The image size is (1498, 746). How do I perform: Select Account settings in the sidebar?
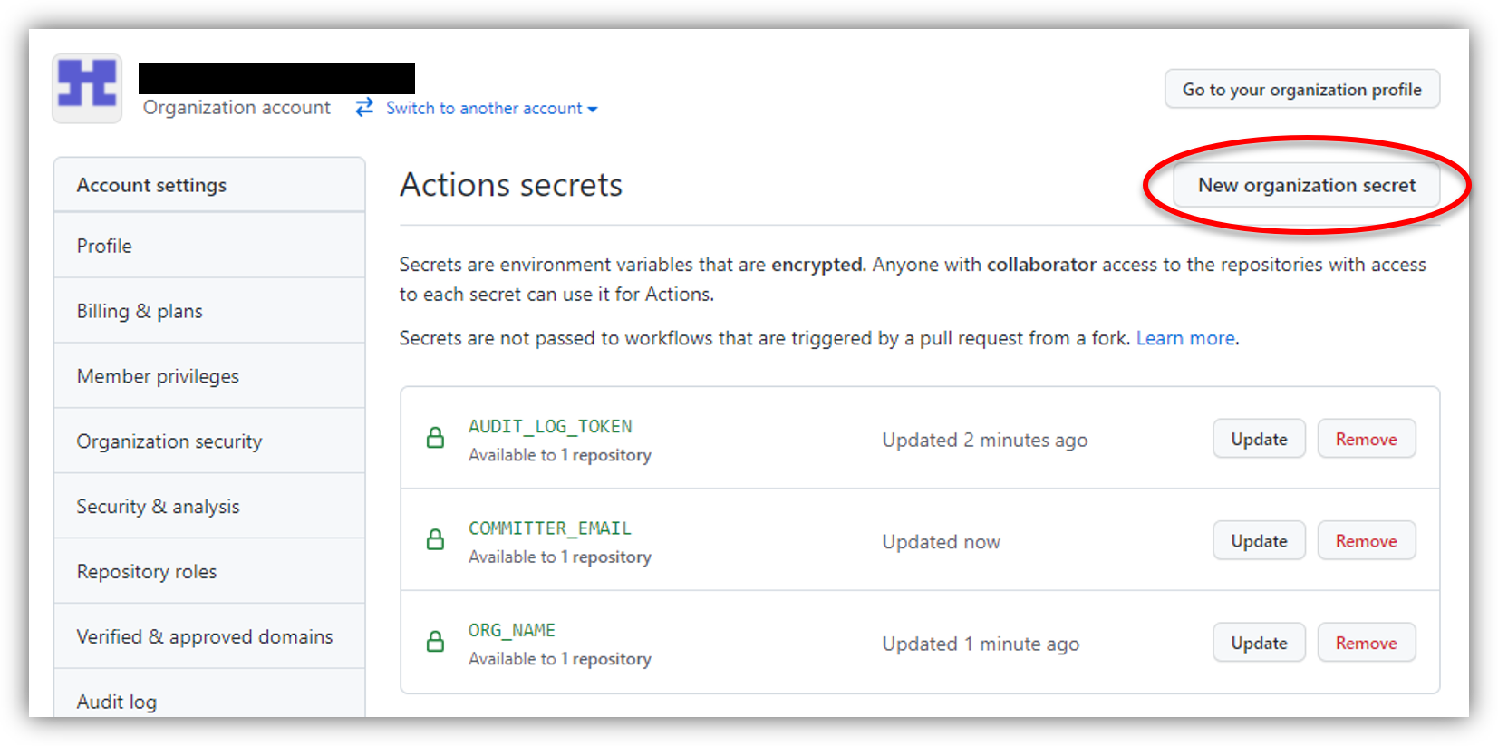pyautogui.click(x=151, y=184)
